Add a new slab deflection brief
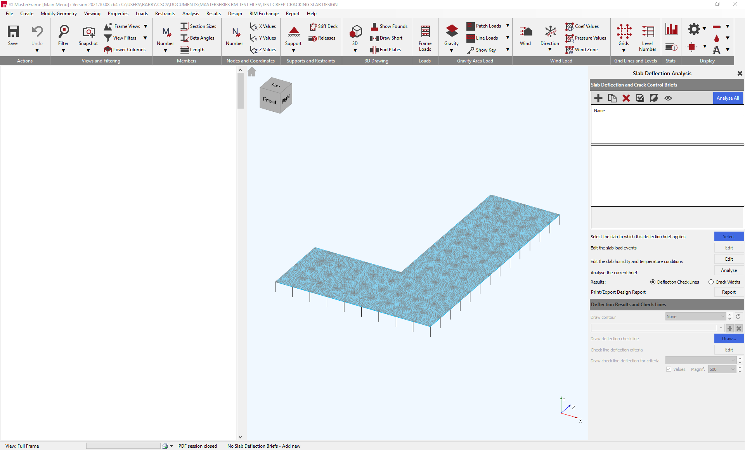The image size is (745, 450). (x=598, y=98)
